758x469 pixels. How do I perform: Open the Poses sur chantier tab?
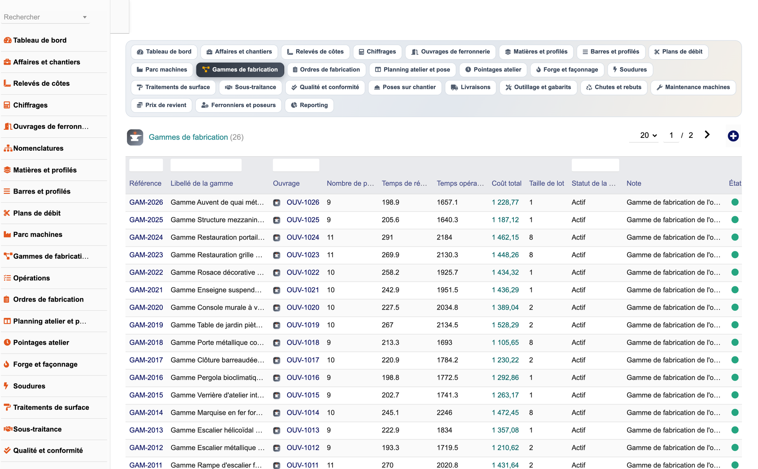tap(405, 87)
